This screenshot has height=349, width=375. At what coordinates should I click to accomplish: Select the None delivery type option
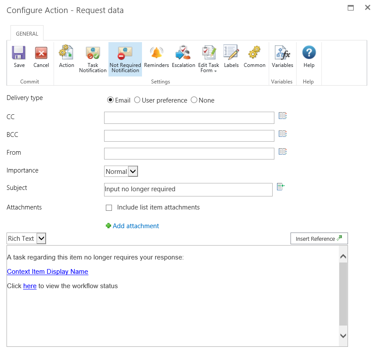click(x=194, y=100)
